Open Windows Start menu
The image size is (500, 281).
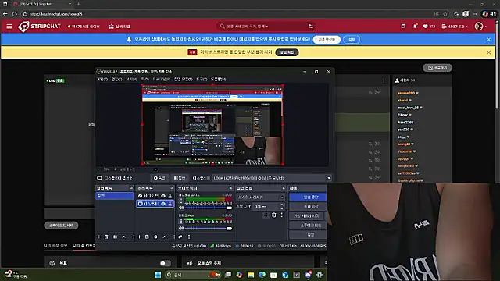[x=158, y=275]
